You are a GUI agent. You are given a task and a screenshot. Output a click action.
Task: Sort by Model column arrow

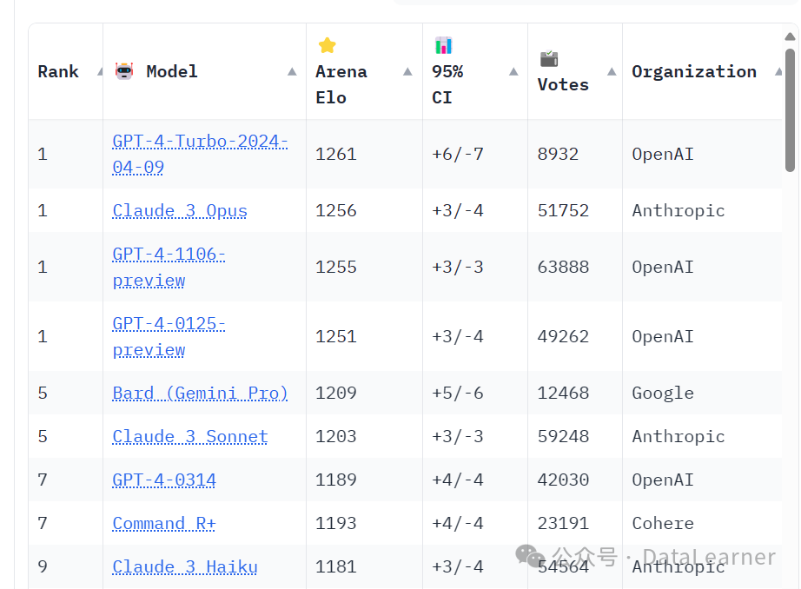(x=292, y=72)
